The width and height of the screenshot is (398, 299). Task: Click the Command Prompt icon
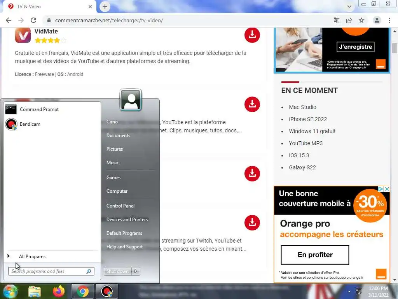coord(11,109)
